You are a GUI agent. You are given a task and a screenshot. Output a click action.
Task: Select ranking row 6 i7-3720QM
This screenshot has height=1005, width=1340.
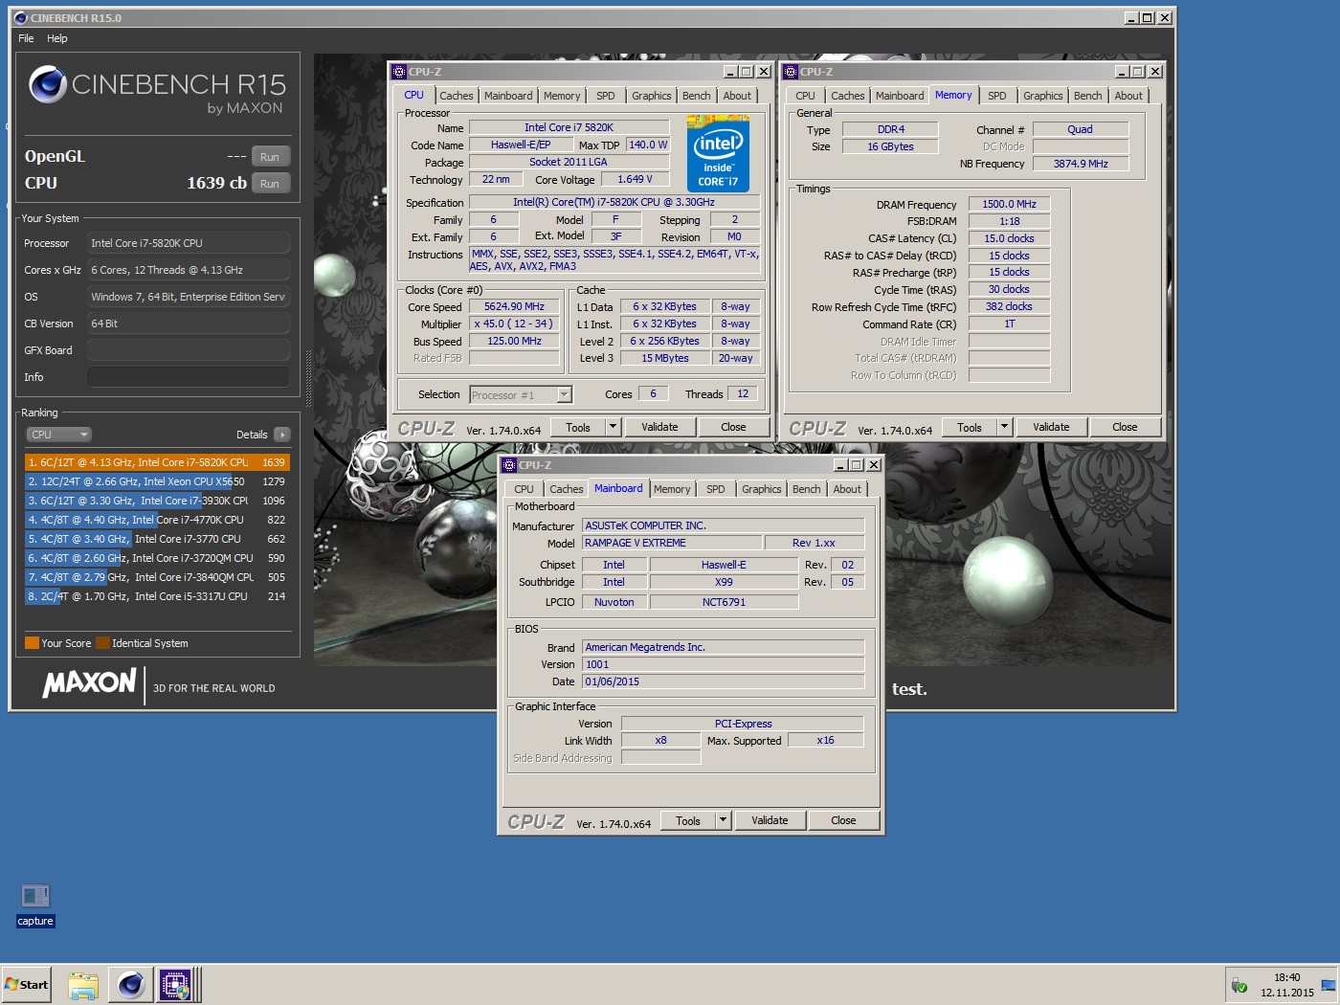pos(157,558)
